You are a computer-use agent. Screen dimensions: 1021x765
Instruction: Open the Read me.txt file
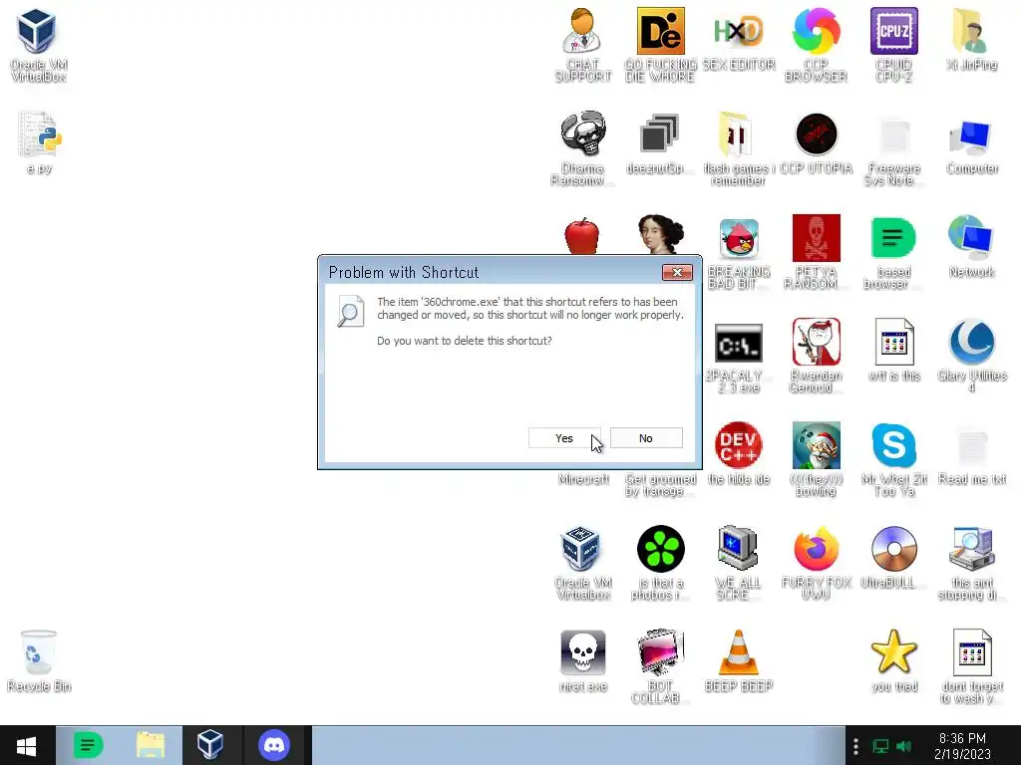click(x=971, y=456)
